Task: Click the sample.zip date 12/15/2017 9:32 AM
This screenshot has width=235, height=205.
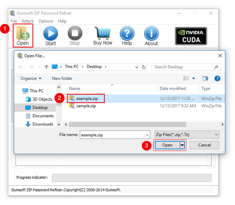Action: (x=178, y=106)
